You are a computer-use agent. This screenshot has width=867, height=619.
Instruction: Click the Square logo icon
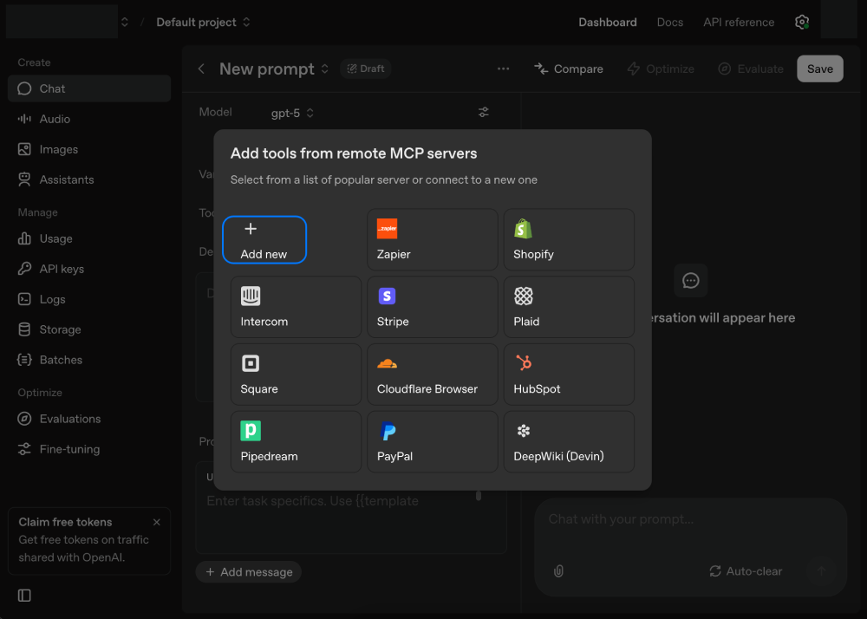tap(251, 363)
